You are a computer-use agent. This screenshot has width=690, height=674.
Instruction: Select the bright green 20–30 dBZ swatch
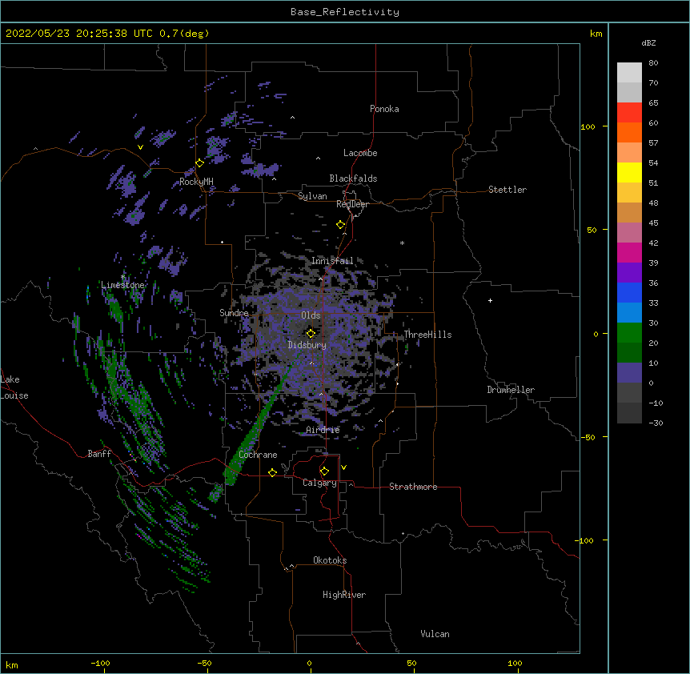click(629, 333)
